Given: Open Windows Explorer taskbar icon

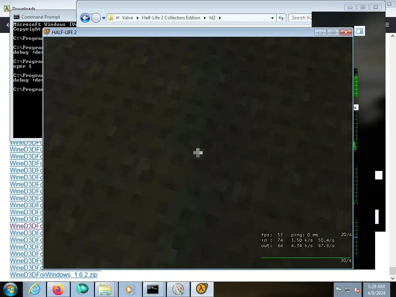Looking at the screenshot, I should tap(105, 289).
